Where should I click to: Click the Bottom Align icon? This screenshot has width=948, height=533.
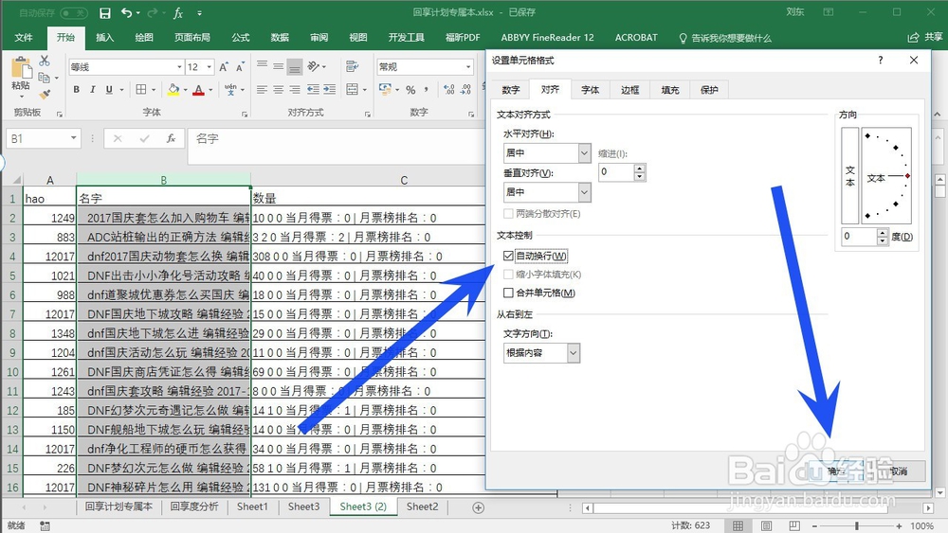pyautogui.click(x=295, y=65)
